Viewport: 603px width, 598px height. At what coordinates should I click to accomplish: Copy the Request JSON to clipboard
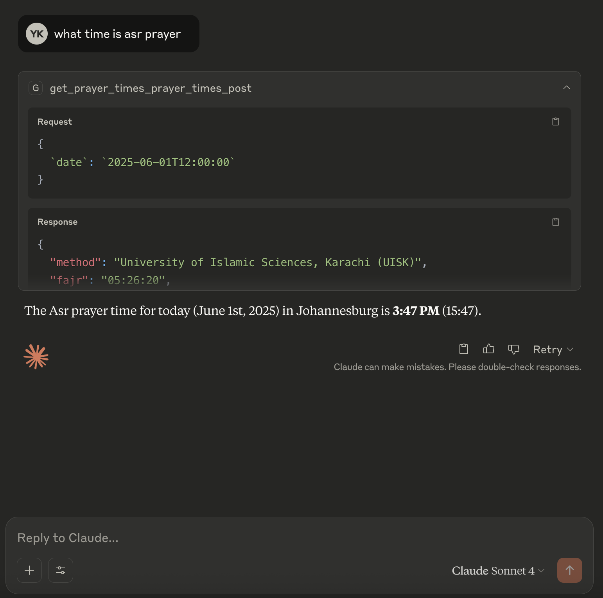[555, 122]
